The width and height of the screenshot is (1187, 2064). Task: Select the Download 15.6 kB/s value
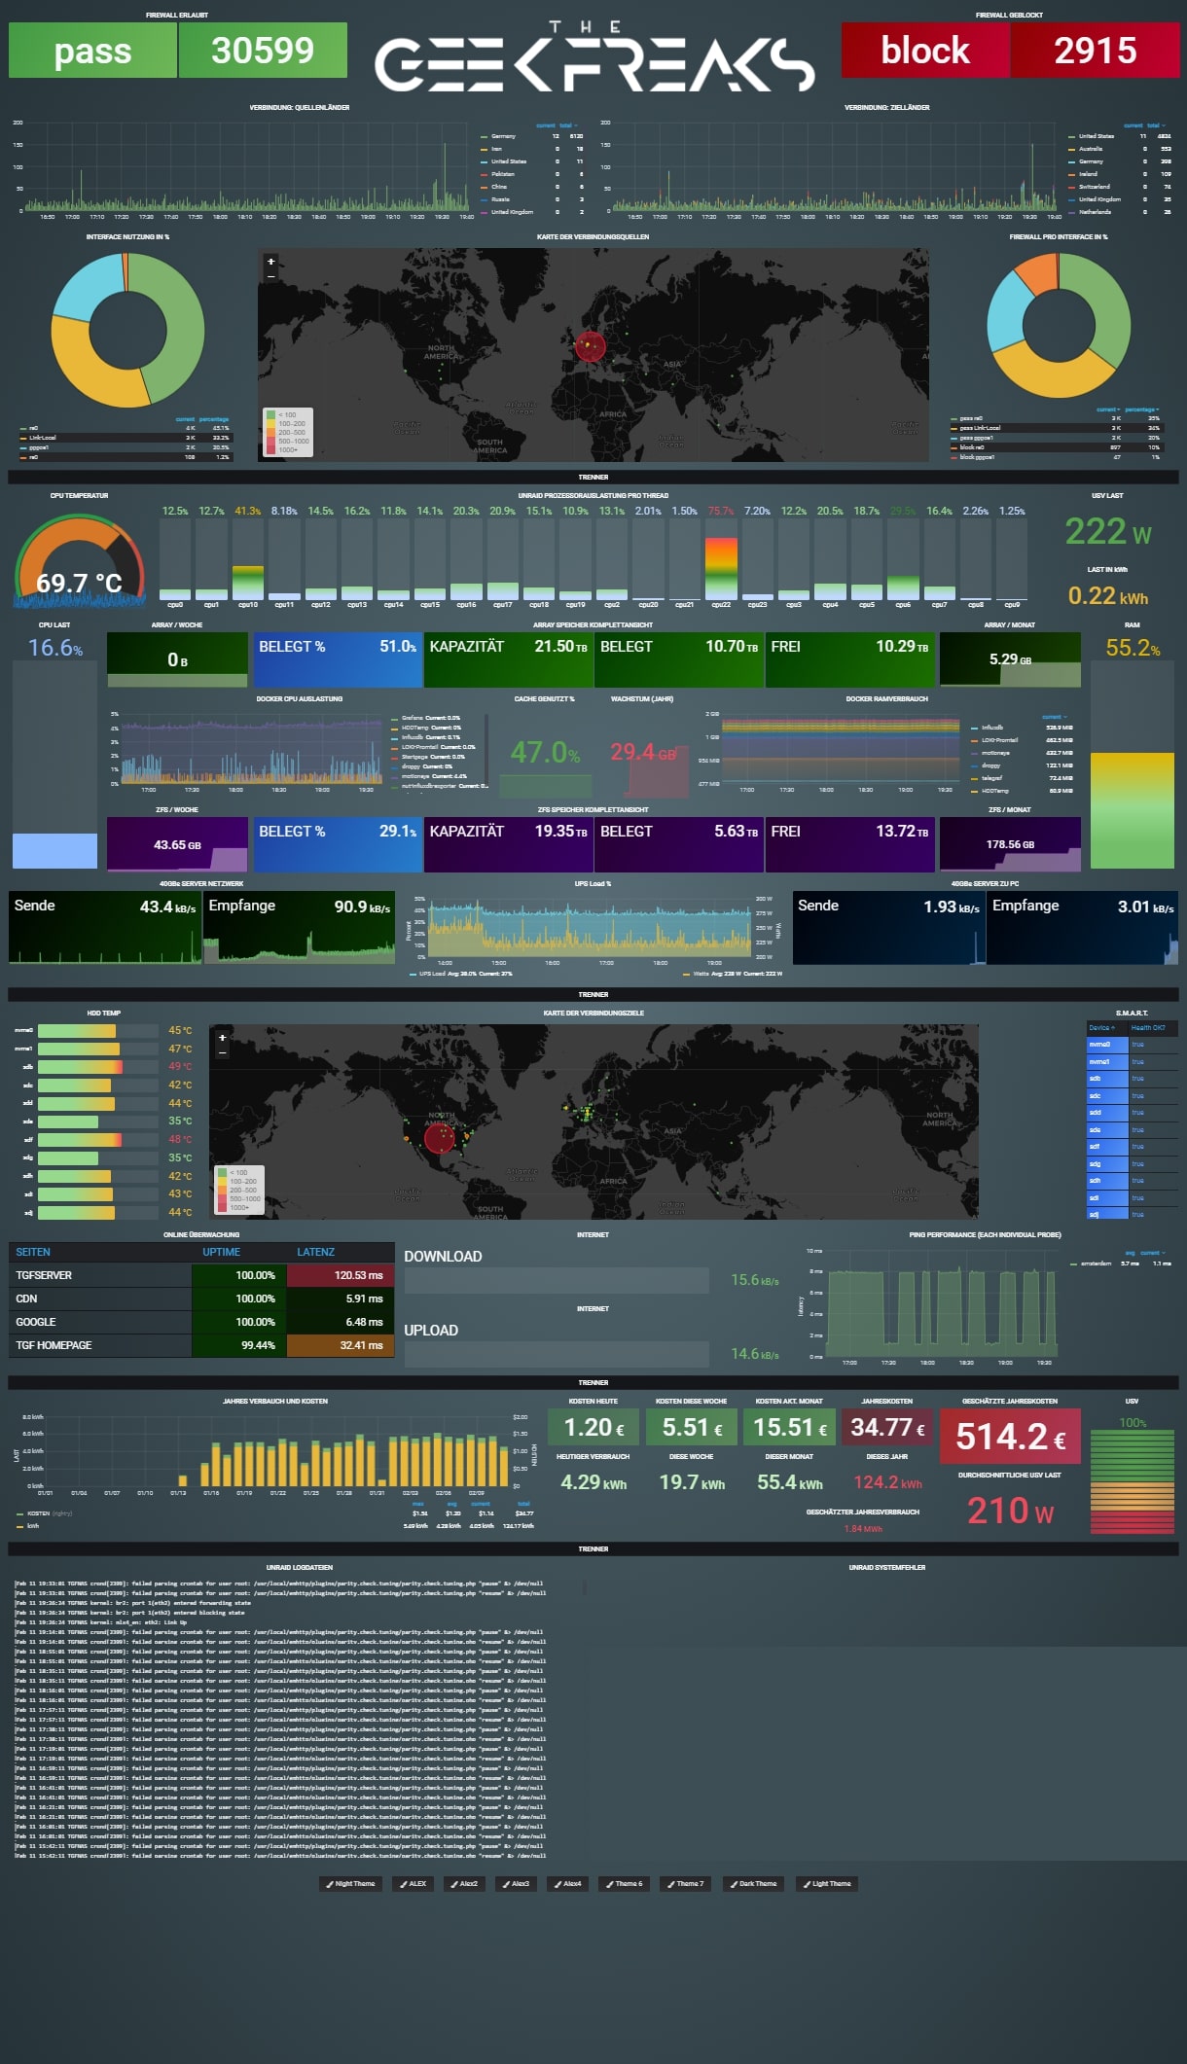(x=755, y=1280)
